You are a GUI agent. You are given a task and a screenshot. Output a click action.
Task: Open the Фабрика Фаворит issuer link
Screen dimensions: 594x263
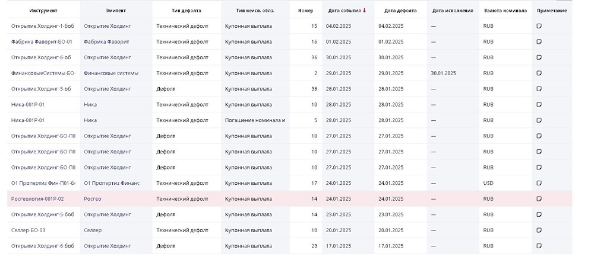106,42
